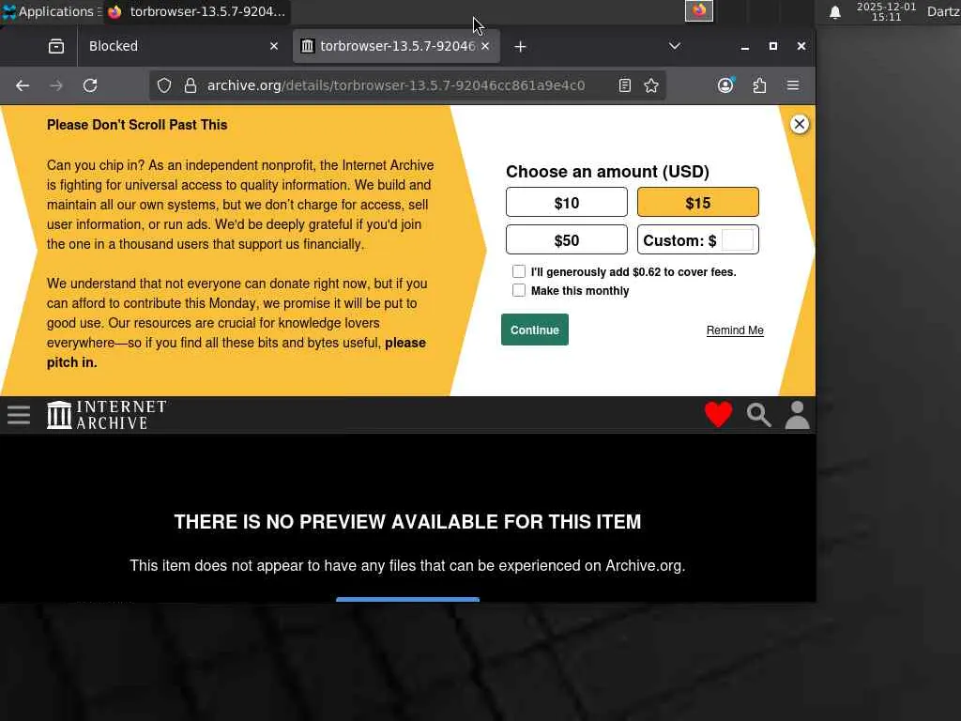Click the custom donation amount field
Screen dimensions: 961x721
[x=738, y=239]
